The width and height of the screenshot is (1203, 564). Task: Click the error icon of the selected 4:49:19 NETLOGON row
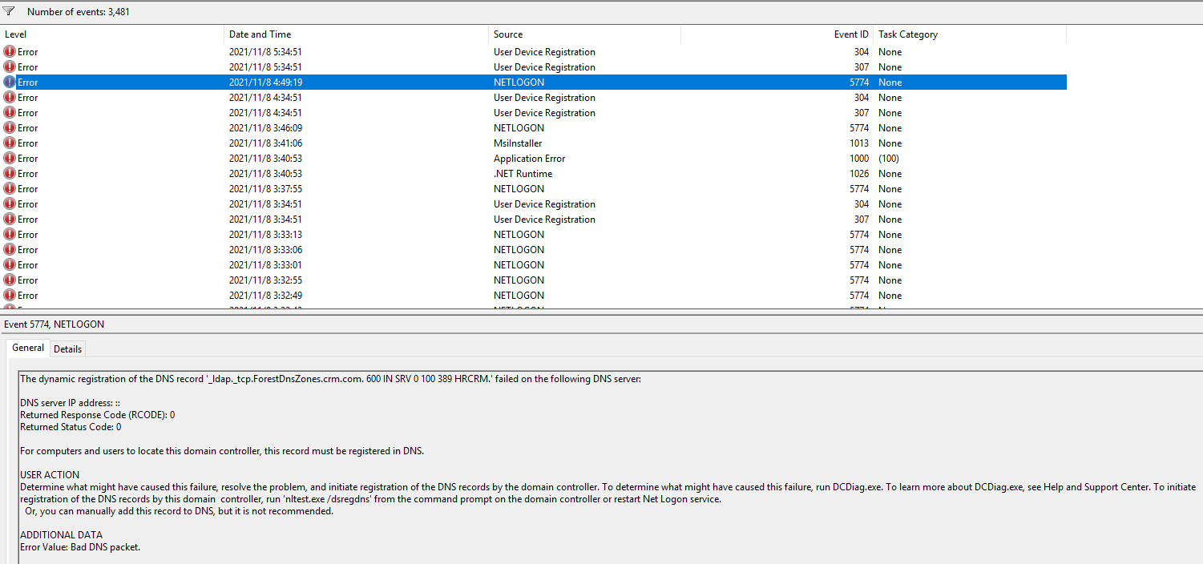coord(10,83)
